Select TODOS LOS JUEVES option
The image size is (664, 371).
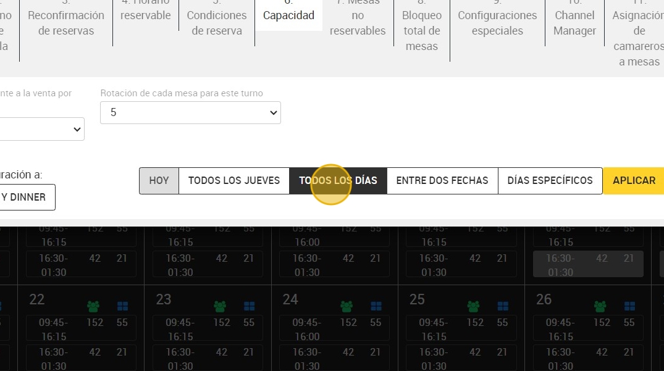(234, 181)
